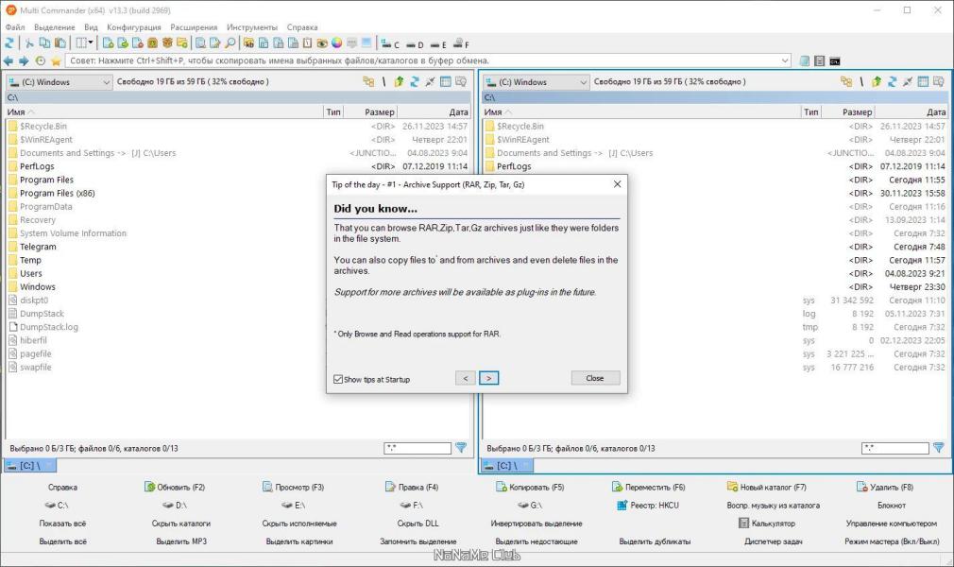
Task: Expand the command line field dropdown arrow
Action: coord(785,60)
